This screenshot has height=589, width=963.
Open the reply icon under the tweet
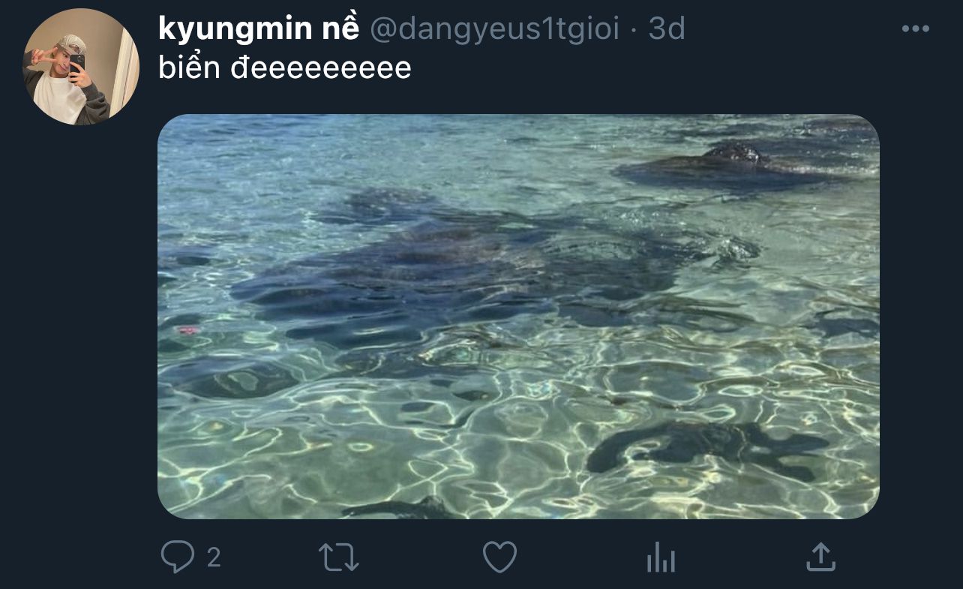click(177, 557)
